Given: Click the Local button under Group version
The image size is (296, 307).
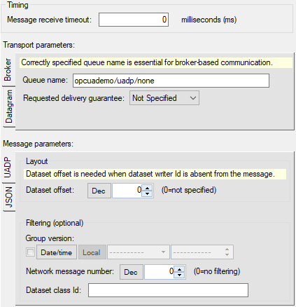Looking at the screenshot, I should coord(92,252).
